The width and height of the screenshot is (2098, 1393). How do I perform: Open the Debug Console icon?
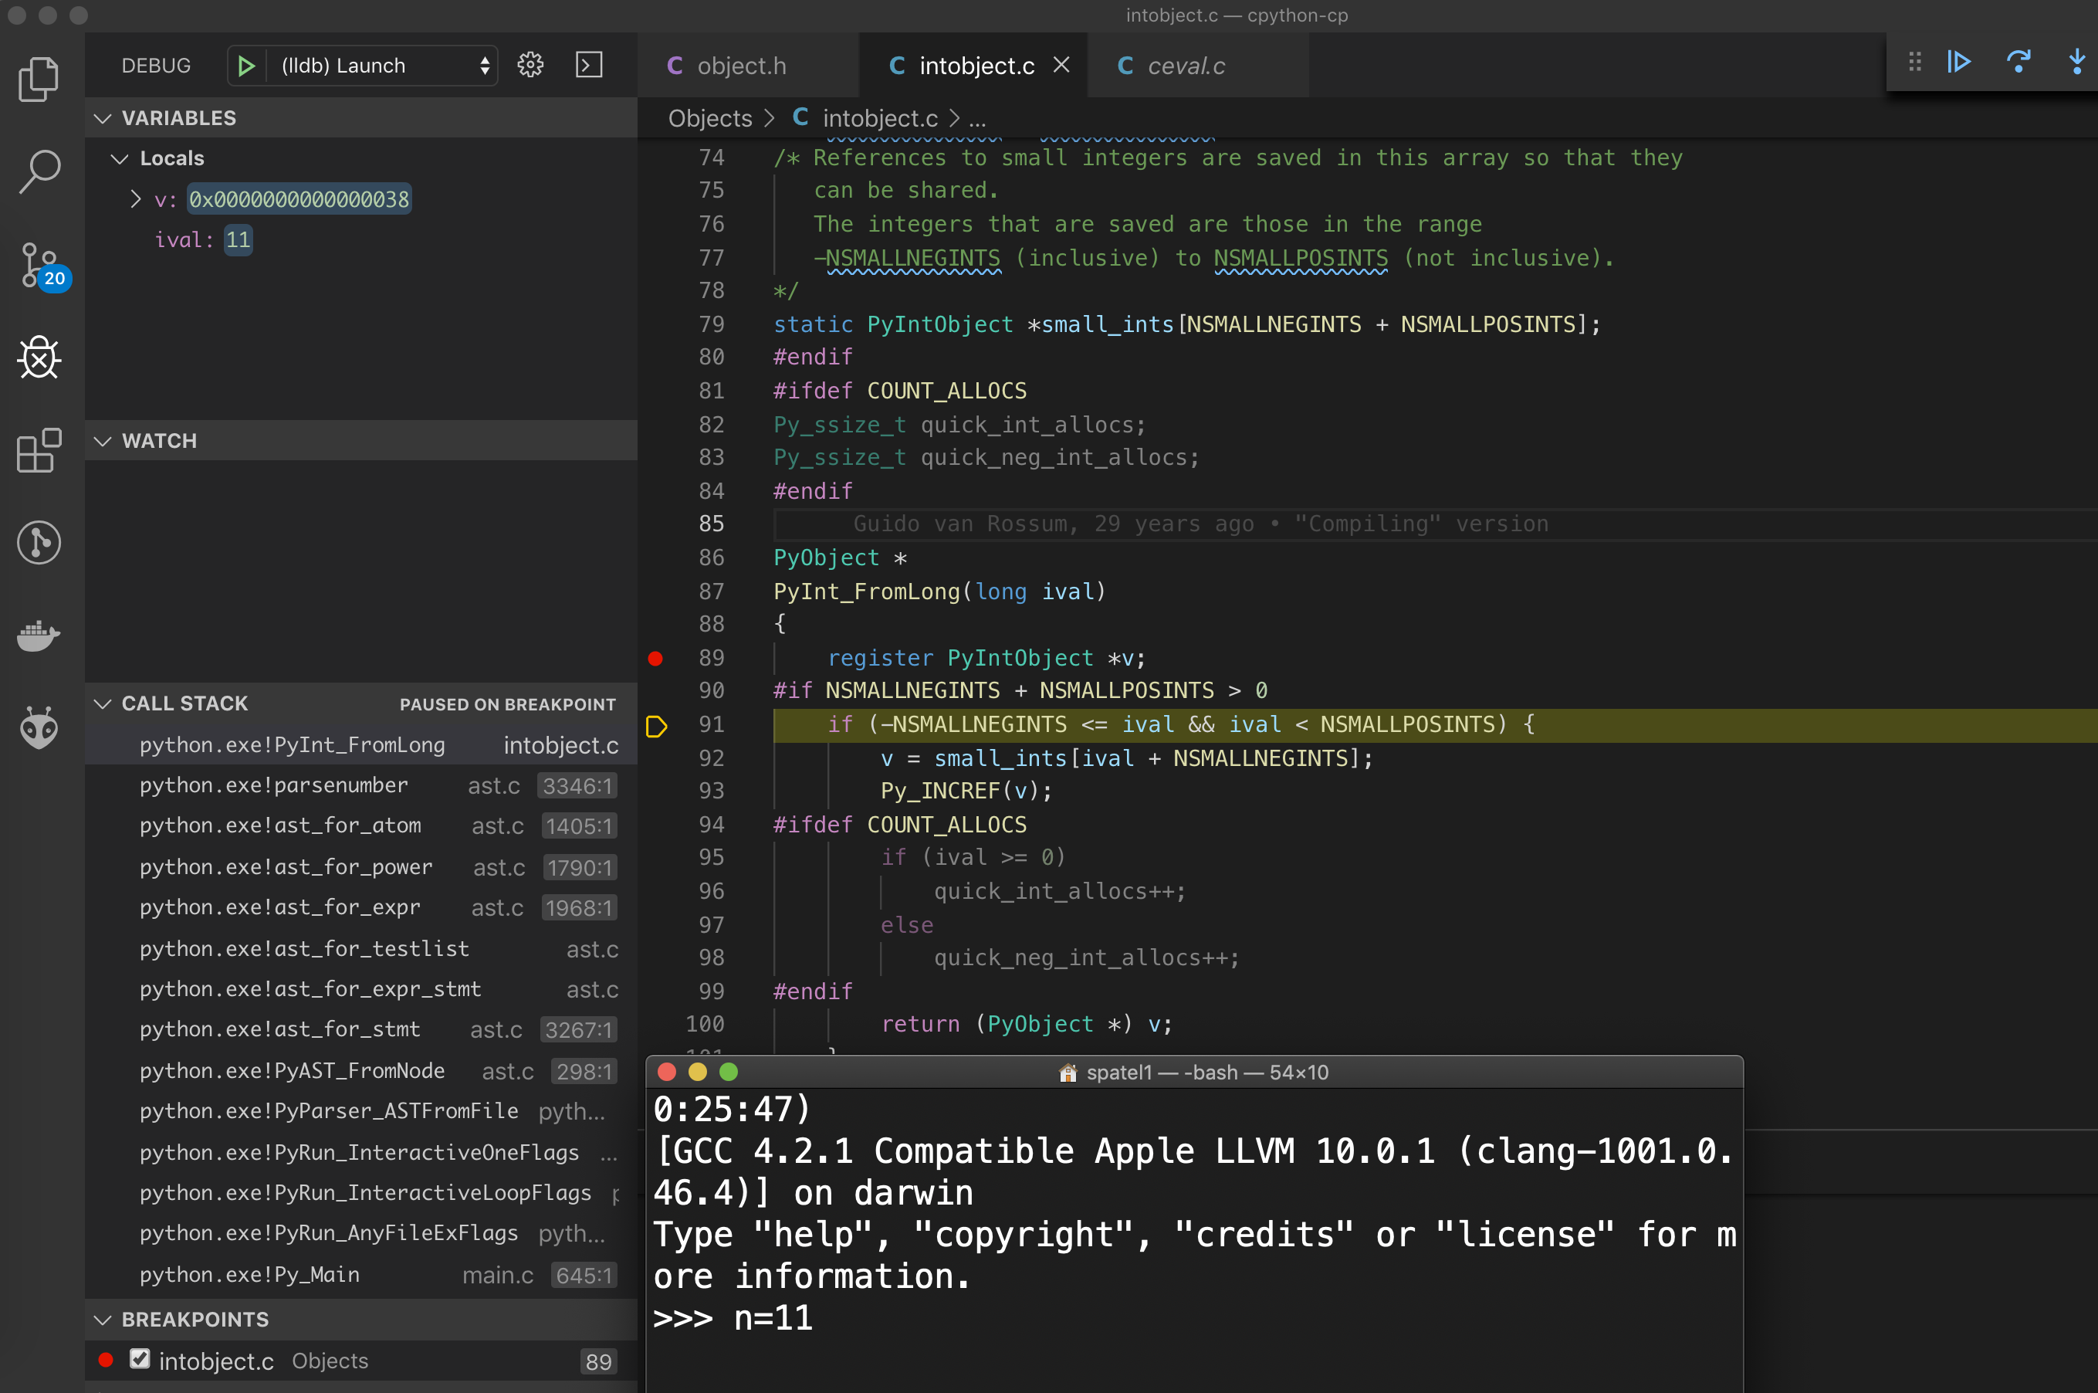(589, 65)
